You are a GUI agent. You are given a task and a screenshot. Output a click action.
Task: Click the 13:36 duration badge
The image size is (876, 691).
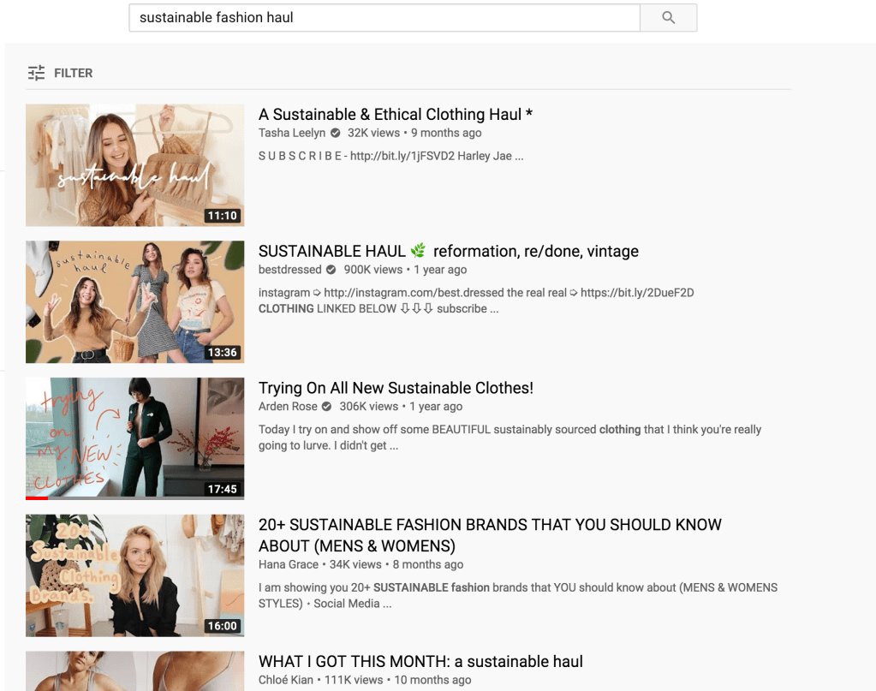222,353
